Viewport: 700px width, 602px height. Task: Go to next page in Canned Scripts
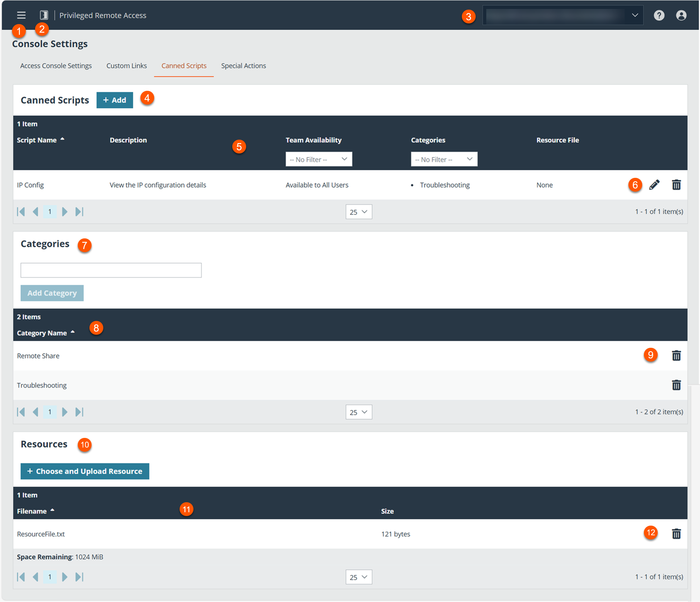[x=64, y=212]
